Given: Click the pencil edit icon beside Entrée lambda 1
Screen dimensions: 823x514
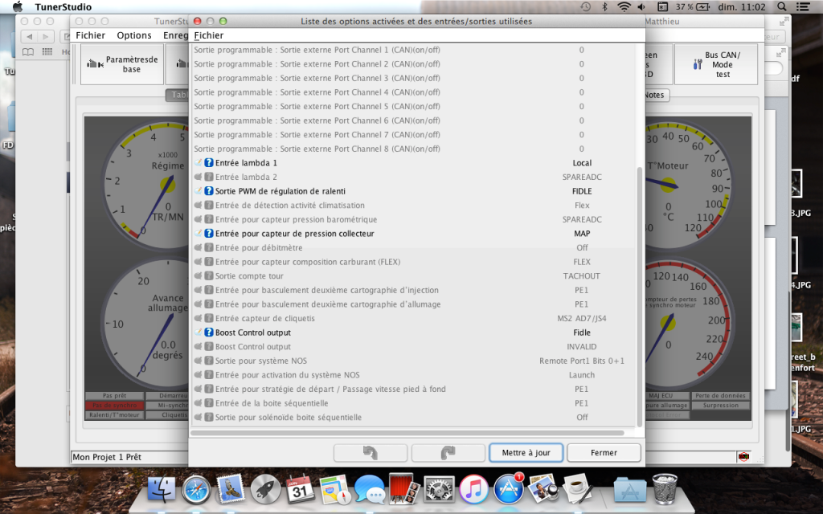Looking at the screenshot, I should click(199, 162).
